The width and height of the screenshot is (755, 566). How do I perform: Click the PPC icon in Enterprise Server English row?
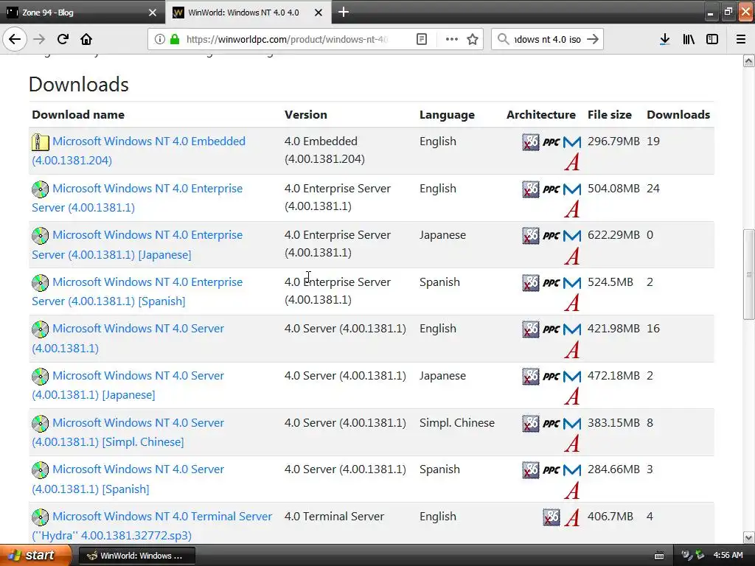click(x=552, y=189)
